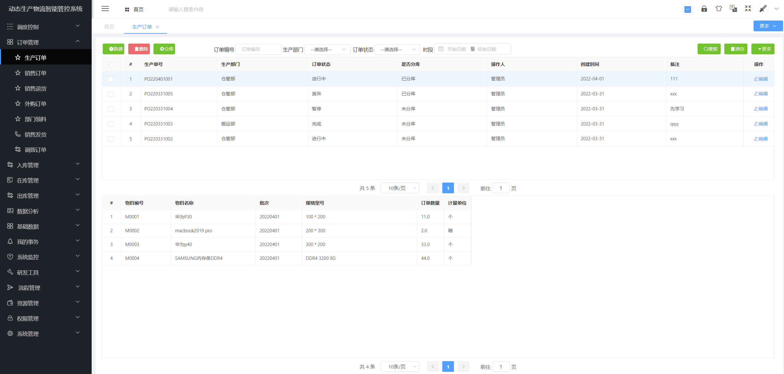Open the theme shirt icon
This screenshot has height=374, width=784.
(x=719, y=9)
